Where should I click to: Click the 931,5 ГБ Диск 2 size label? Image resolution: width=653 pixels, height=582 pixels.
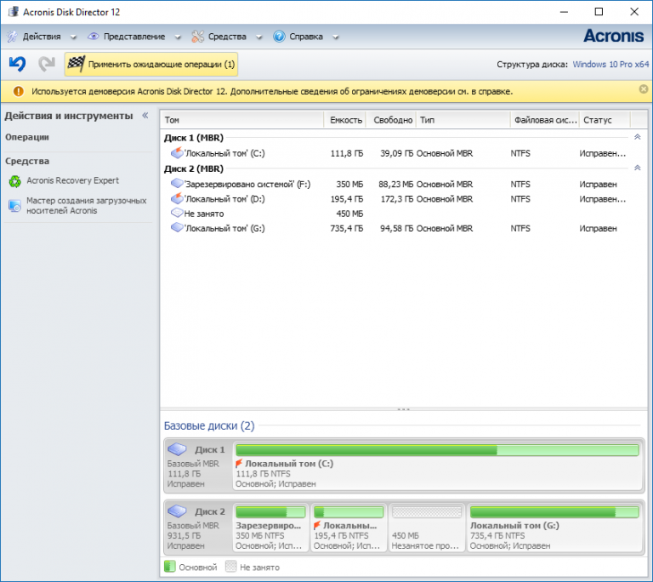[184, 536]
